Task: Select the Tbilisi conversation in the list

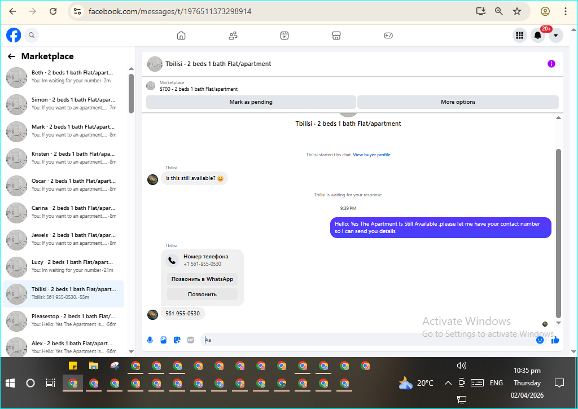Action: tap(63, 294)
